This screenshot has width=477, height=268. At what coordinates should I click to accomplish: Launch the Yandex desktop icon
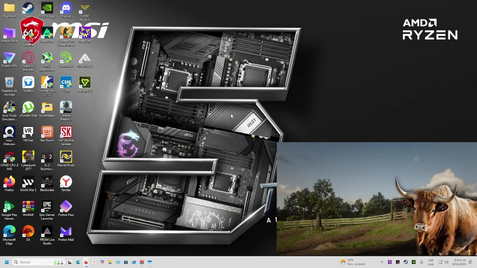(66, 184)
